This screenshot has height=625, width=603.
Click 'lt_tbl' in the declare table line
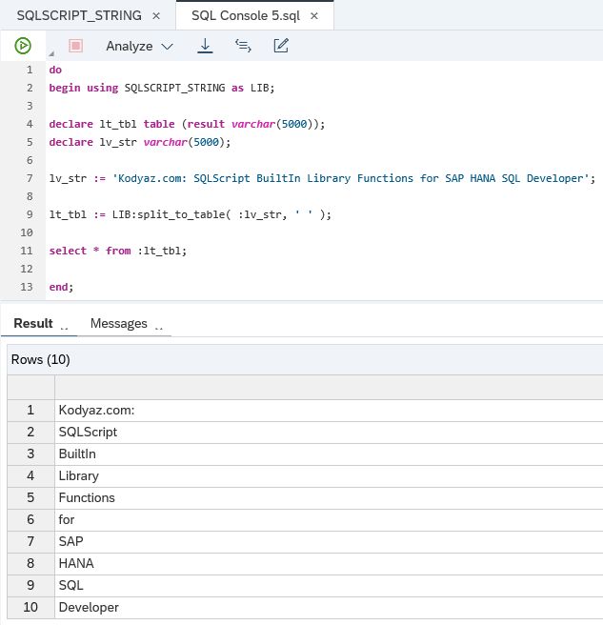coord(118,124)
